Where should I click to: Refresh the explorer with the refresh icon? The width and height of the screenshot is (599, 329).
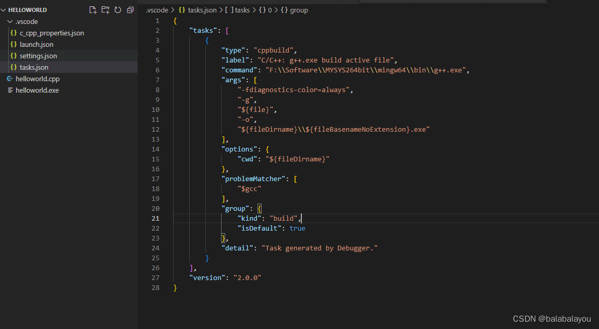pyautogui.click(x=118, y=10)
